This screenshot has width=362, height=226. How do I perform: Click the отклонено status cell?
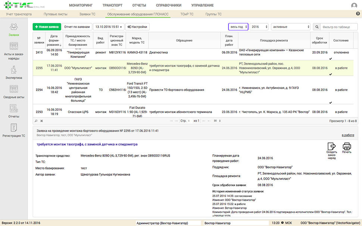point(341,53)
